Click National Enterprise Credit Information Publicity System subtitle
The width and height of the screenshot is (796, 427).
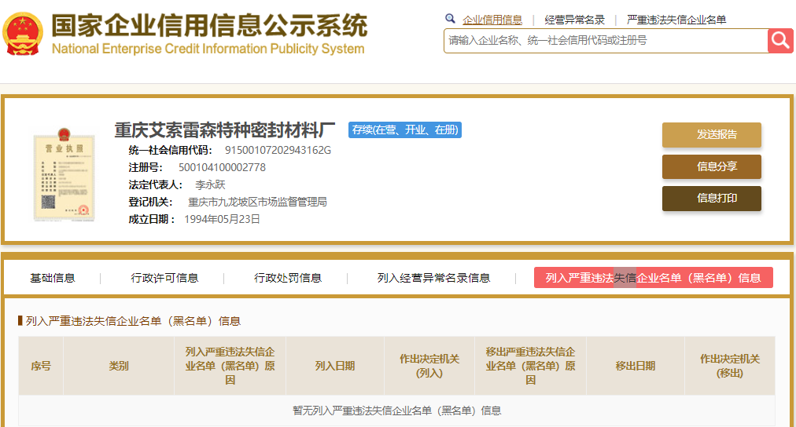208,49
